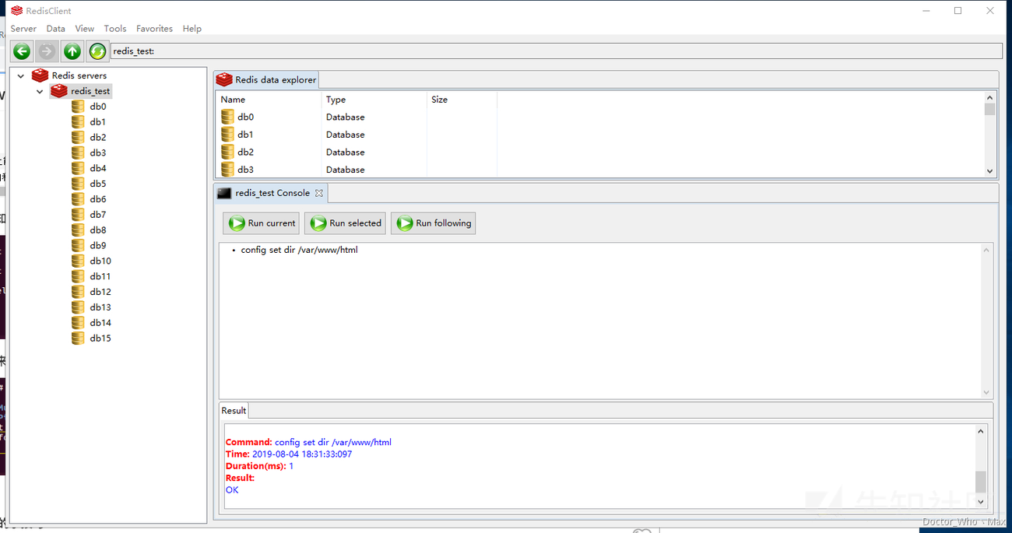Click db1 database icon in data explorer
This screenshot has height=533, width=1012.
pos(227,135)
